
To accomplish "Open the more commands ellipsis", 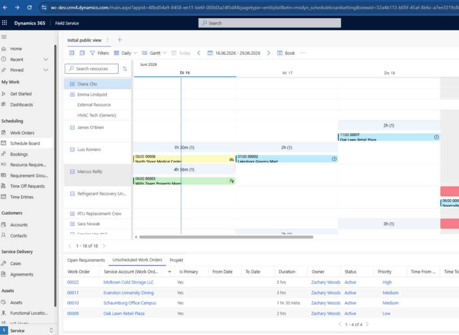I will pos(303,53).
